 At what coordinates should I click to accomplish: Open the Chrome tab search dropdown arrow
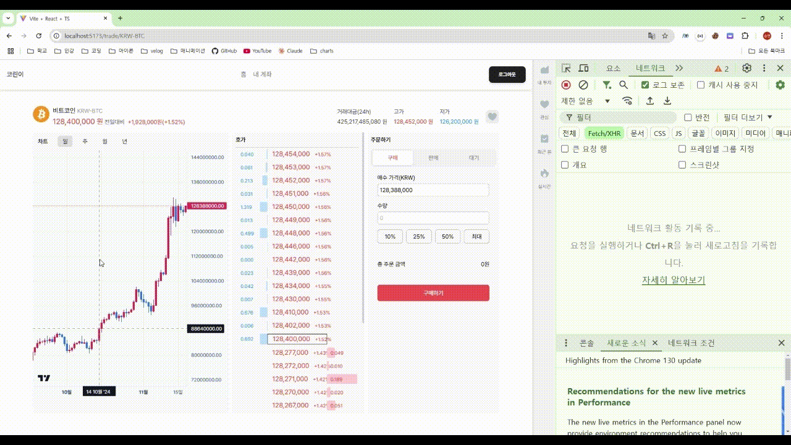(x=9, y=19)
